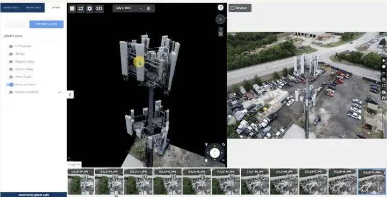Open the help question mark icon

[x=220, y=8]
